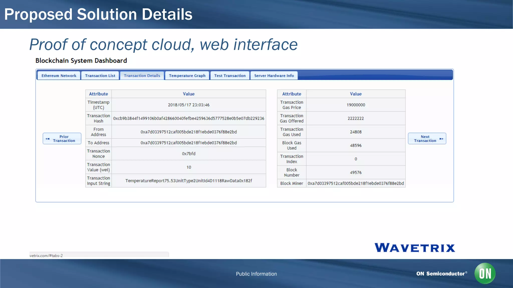Screen dimensions: 513x288
Task: Click the Blockchain System Dashboard heading
Action: (x=81, y=60)
